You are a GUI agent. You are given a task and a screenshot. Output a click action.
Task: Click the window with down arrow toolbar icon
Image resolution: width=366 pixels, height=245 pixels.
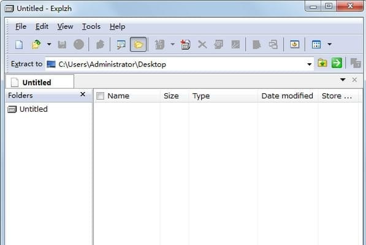pos(294,44)
